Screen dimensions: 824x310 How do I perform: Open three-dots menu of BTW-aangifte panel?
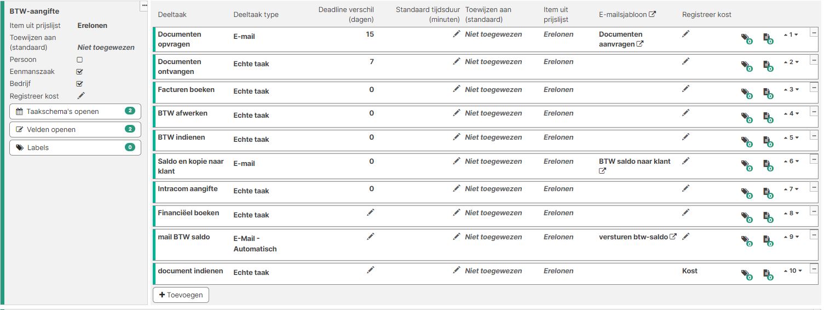[x=145, y=5]
